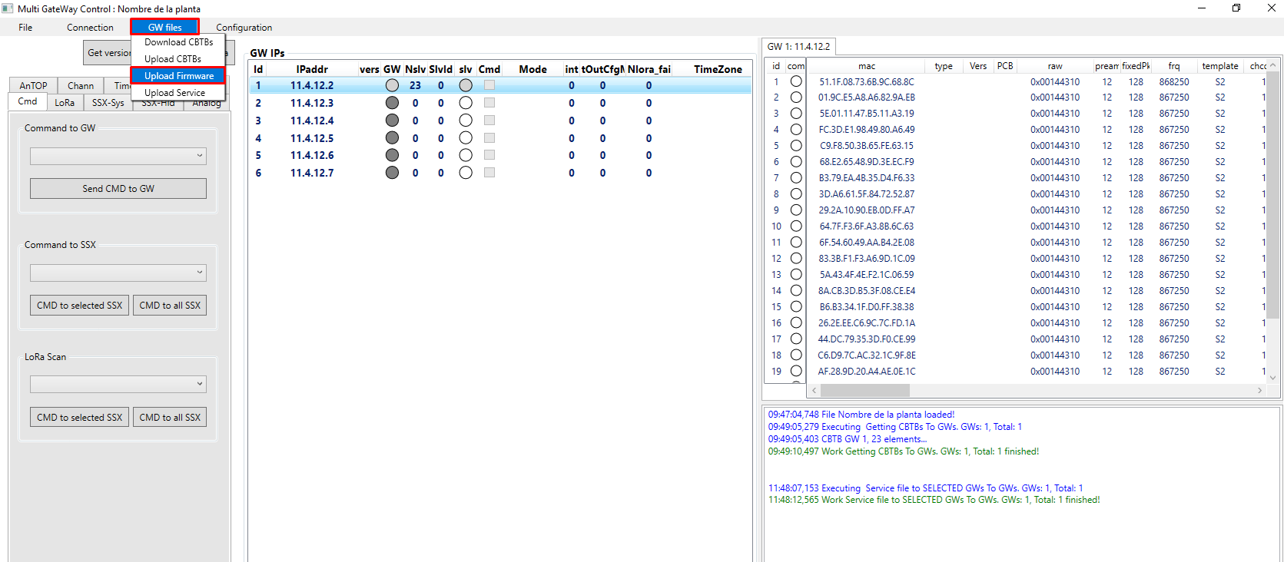Screen dimensions: 1284x562
Task: Open the Command to GW dropdown
Action: click(x=118, y=156)
